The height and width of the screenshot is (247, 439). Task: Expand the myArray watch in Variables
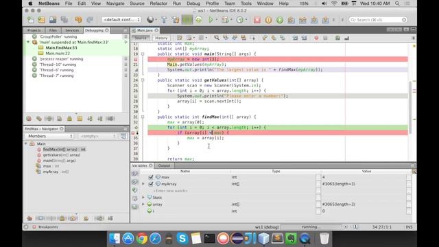tap(143, 184)
